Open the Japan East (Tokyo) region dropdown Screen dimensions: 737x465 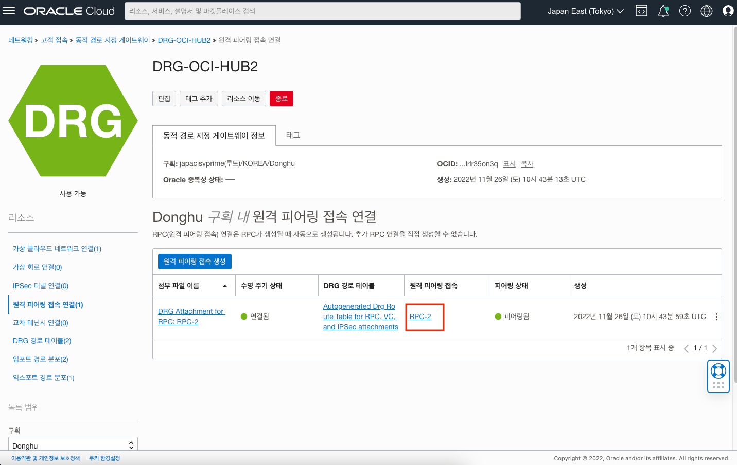pos(585,10)
